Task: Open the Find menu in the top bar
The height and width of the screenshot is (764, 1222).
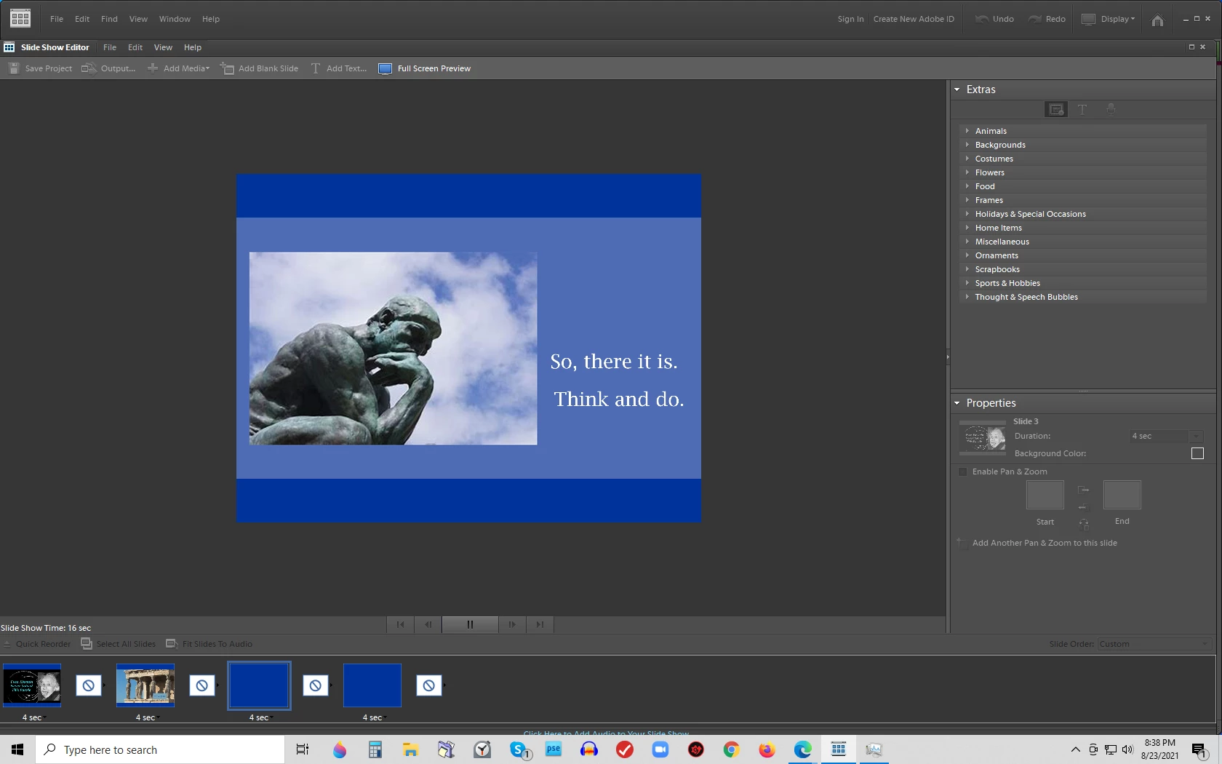Action: coord(109,19)
